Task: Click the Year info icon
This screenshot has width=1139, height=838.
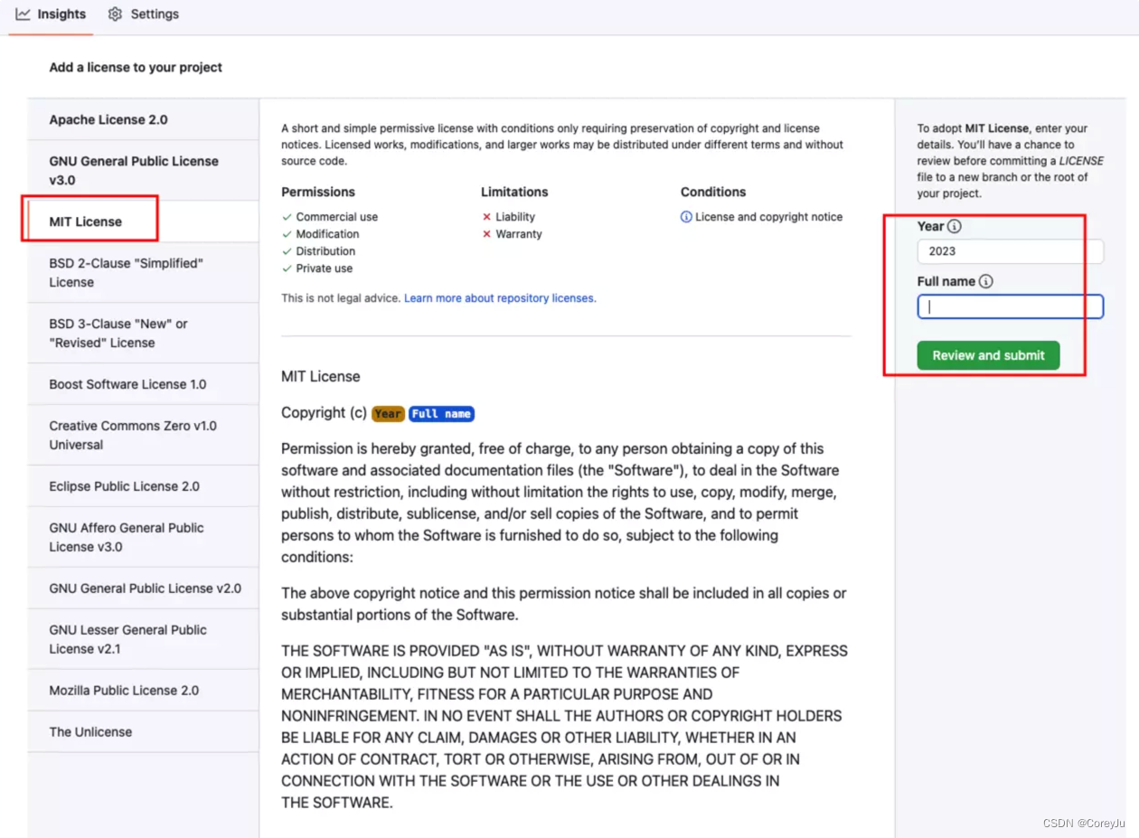Action: pos(955,226)
